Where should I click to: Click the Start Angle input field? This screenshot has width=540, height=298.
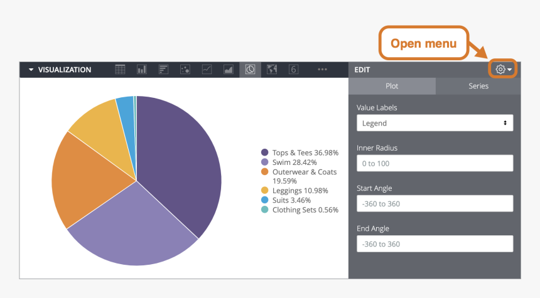pos(435,203)
